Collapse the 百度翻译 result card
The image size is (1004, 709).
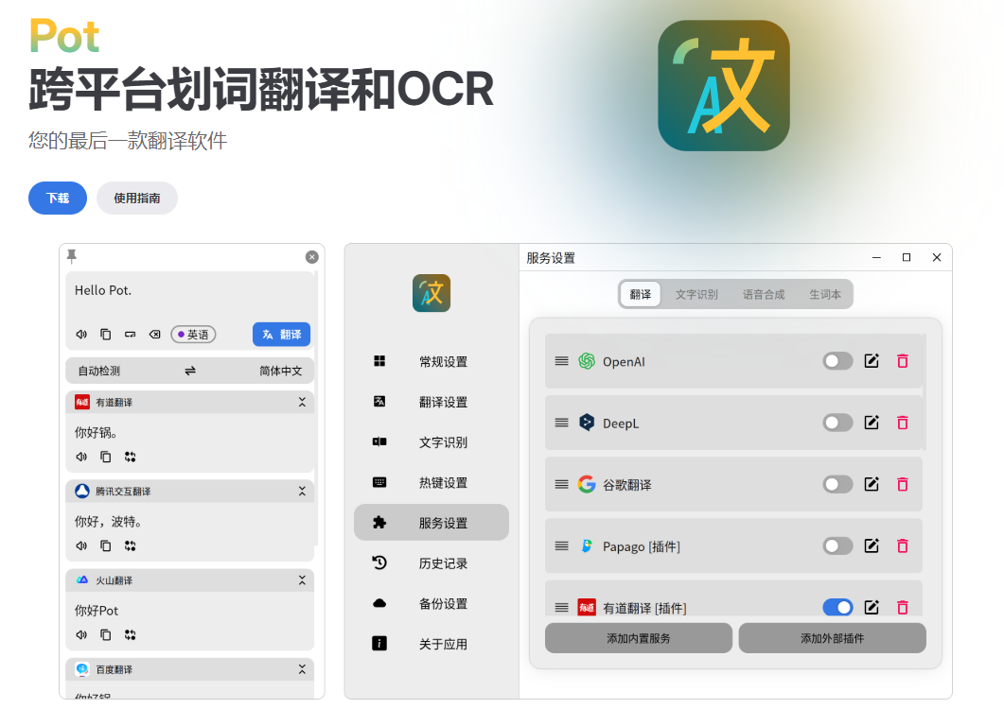[x=302, y=668]
